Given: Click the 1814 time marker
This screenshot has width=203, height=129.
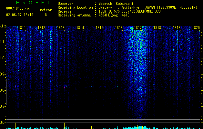Looking at the screenshot, I should coord(80,28).
